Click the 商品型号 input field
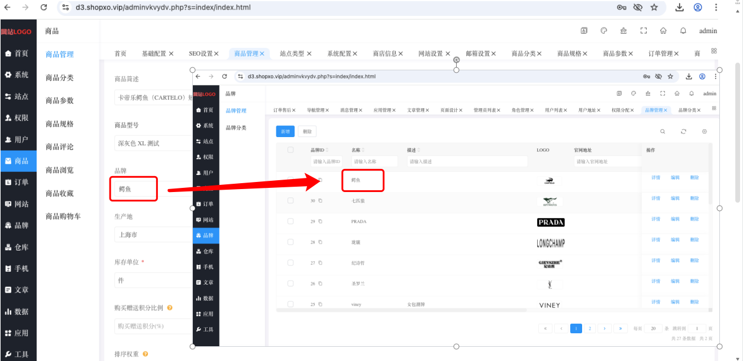The image size is (743, 361). point(153,143)
